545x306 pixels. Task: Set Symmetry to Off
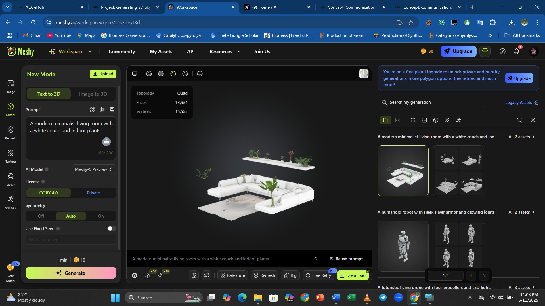click(x=41, y=216)
